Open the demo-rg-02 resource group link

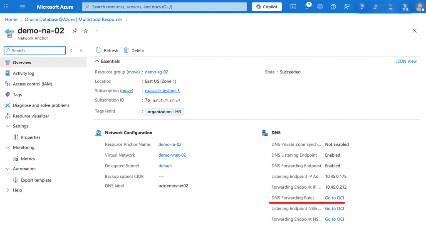(x=156, y=72)
